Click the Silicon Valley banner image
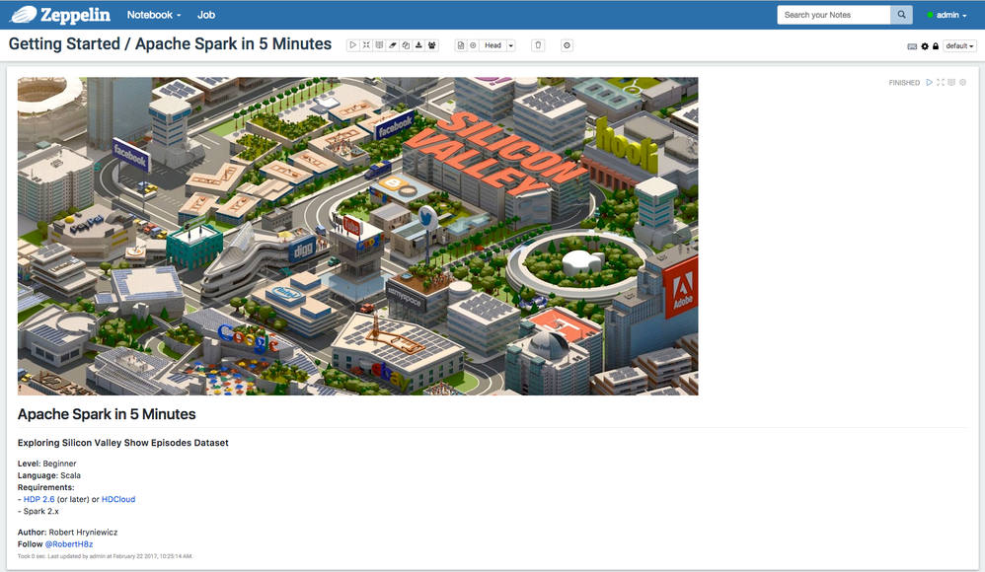The width and height of the screenshot is (985, 572). coord(357,236)
